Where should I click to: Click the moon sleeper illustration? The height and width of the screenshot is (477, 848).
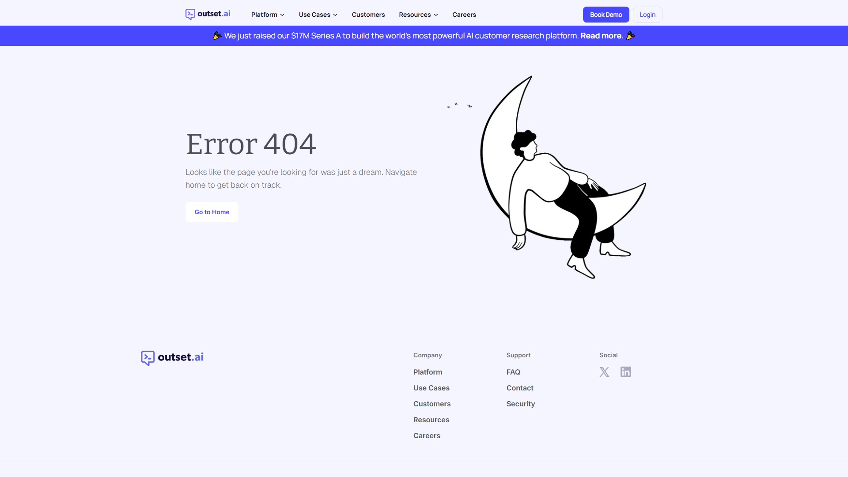[561, 177]
